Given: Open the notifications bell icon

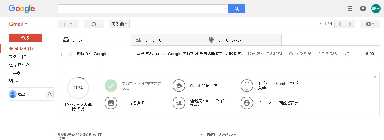Looking at the screenshot, I should pyautogui.click(x=363, y=9).
